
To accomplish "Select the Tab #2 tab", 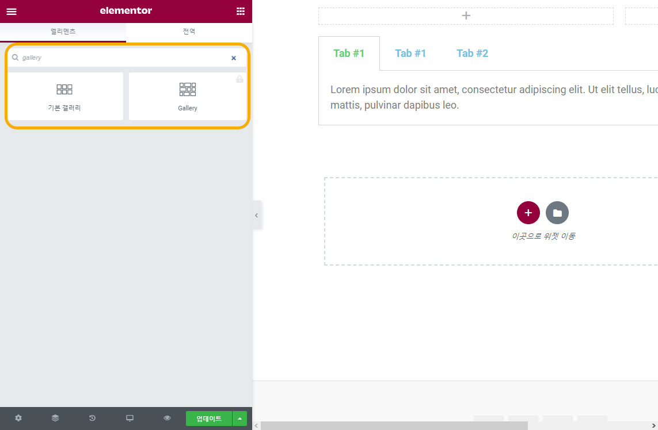I will [x=472, y=53].
